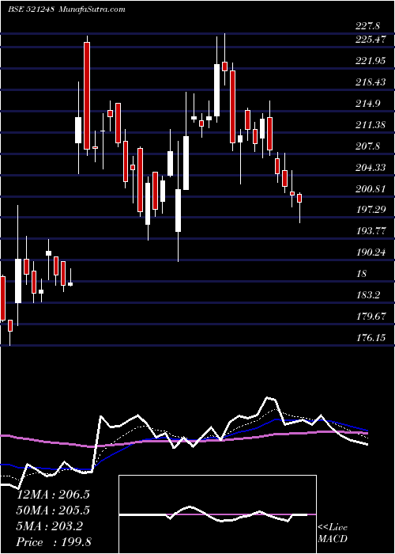Click price label 204.33

coord(371,168)
